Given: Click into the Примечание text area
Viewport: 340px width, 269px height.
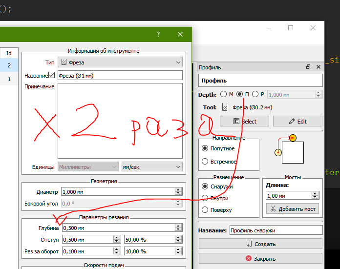Looking at the screenshot, I should 120,121.
